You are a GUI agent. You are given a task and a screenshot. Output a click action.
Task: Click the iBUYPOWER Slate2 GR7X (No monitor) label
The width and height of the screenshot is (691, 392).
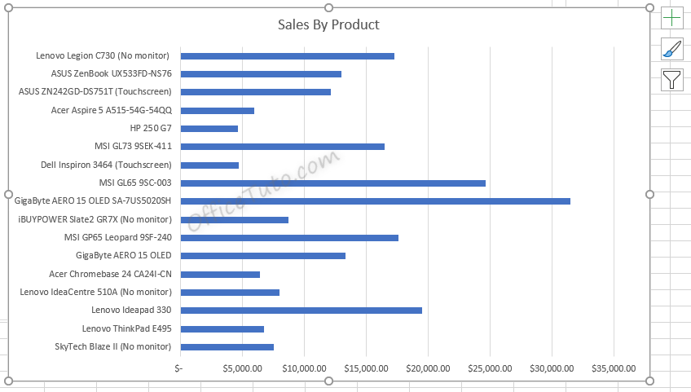coord(95,219)
